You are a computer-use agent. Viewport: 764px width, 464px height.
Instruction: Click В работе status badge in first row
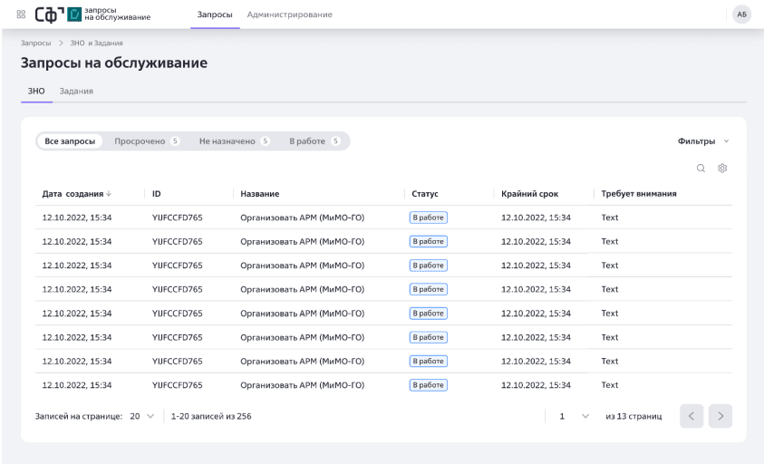click(429, 217)
